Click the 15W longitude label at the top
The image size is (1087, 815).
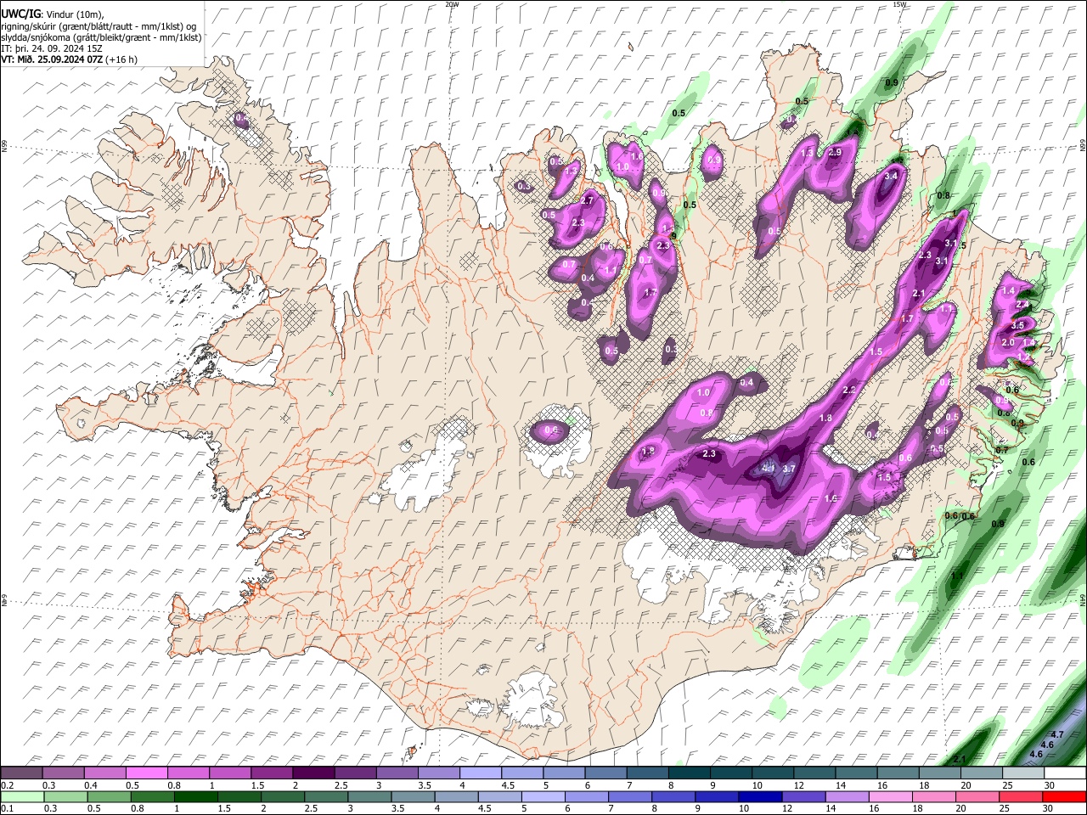[899, 4]
